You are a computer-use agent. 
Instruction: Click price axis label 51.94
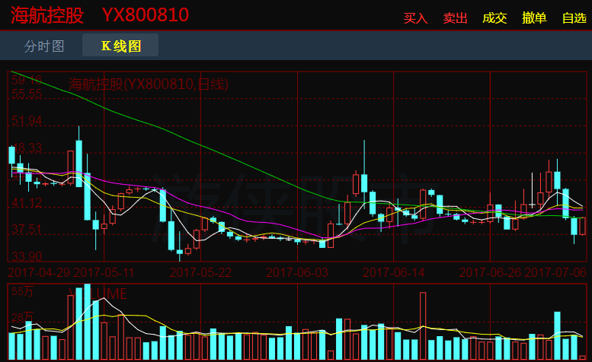pyautogui.click(x=27, y=121)
